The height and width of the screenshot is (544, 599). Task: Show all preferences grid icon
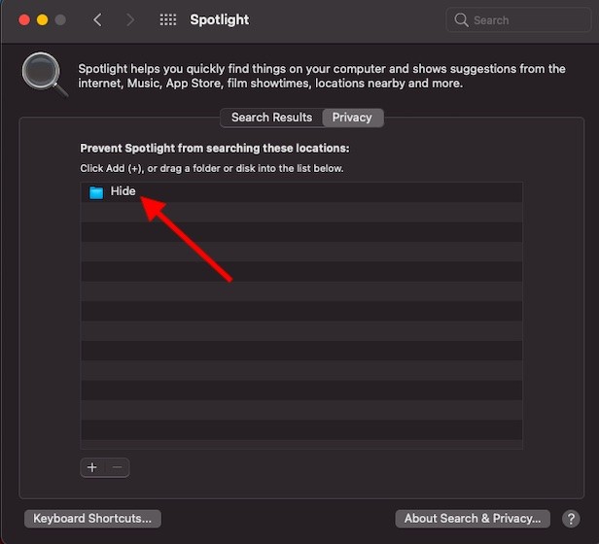[168, 19]
